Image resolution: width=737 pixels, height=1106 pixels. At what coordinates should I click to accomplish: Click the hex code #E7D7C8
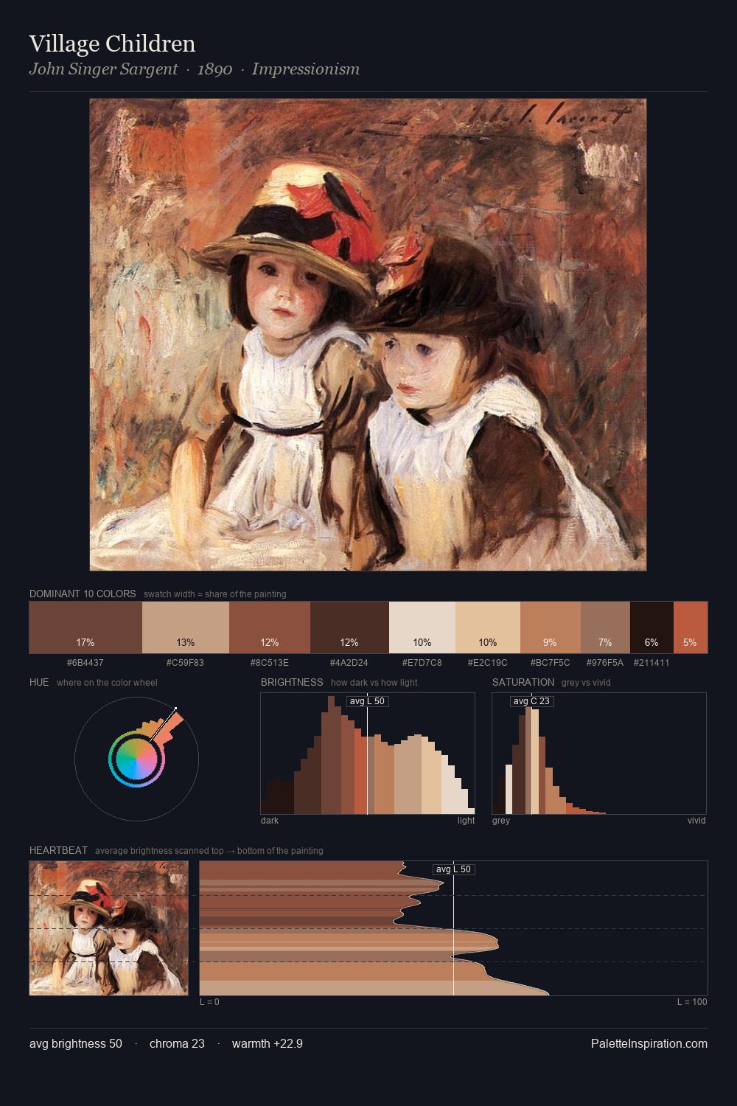click(422, 662)
